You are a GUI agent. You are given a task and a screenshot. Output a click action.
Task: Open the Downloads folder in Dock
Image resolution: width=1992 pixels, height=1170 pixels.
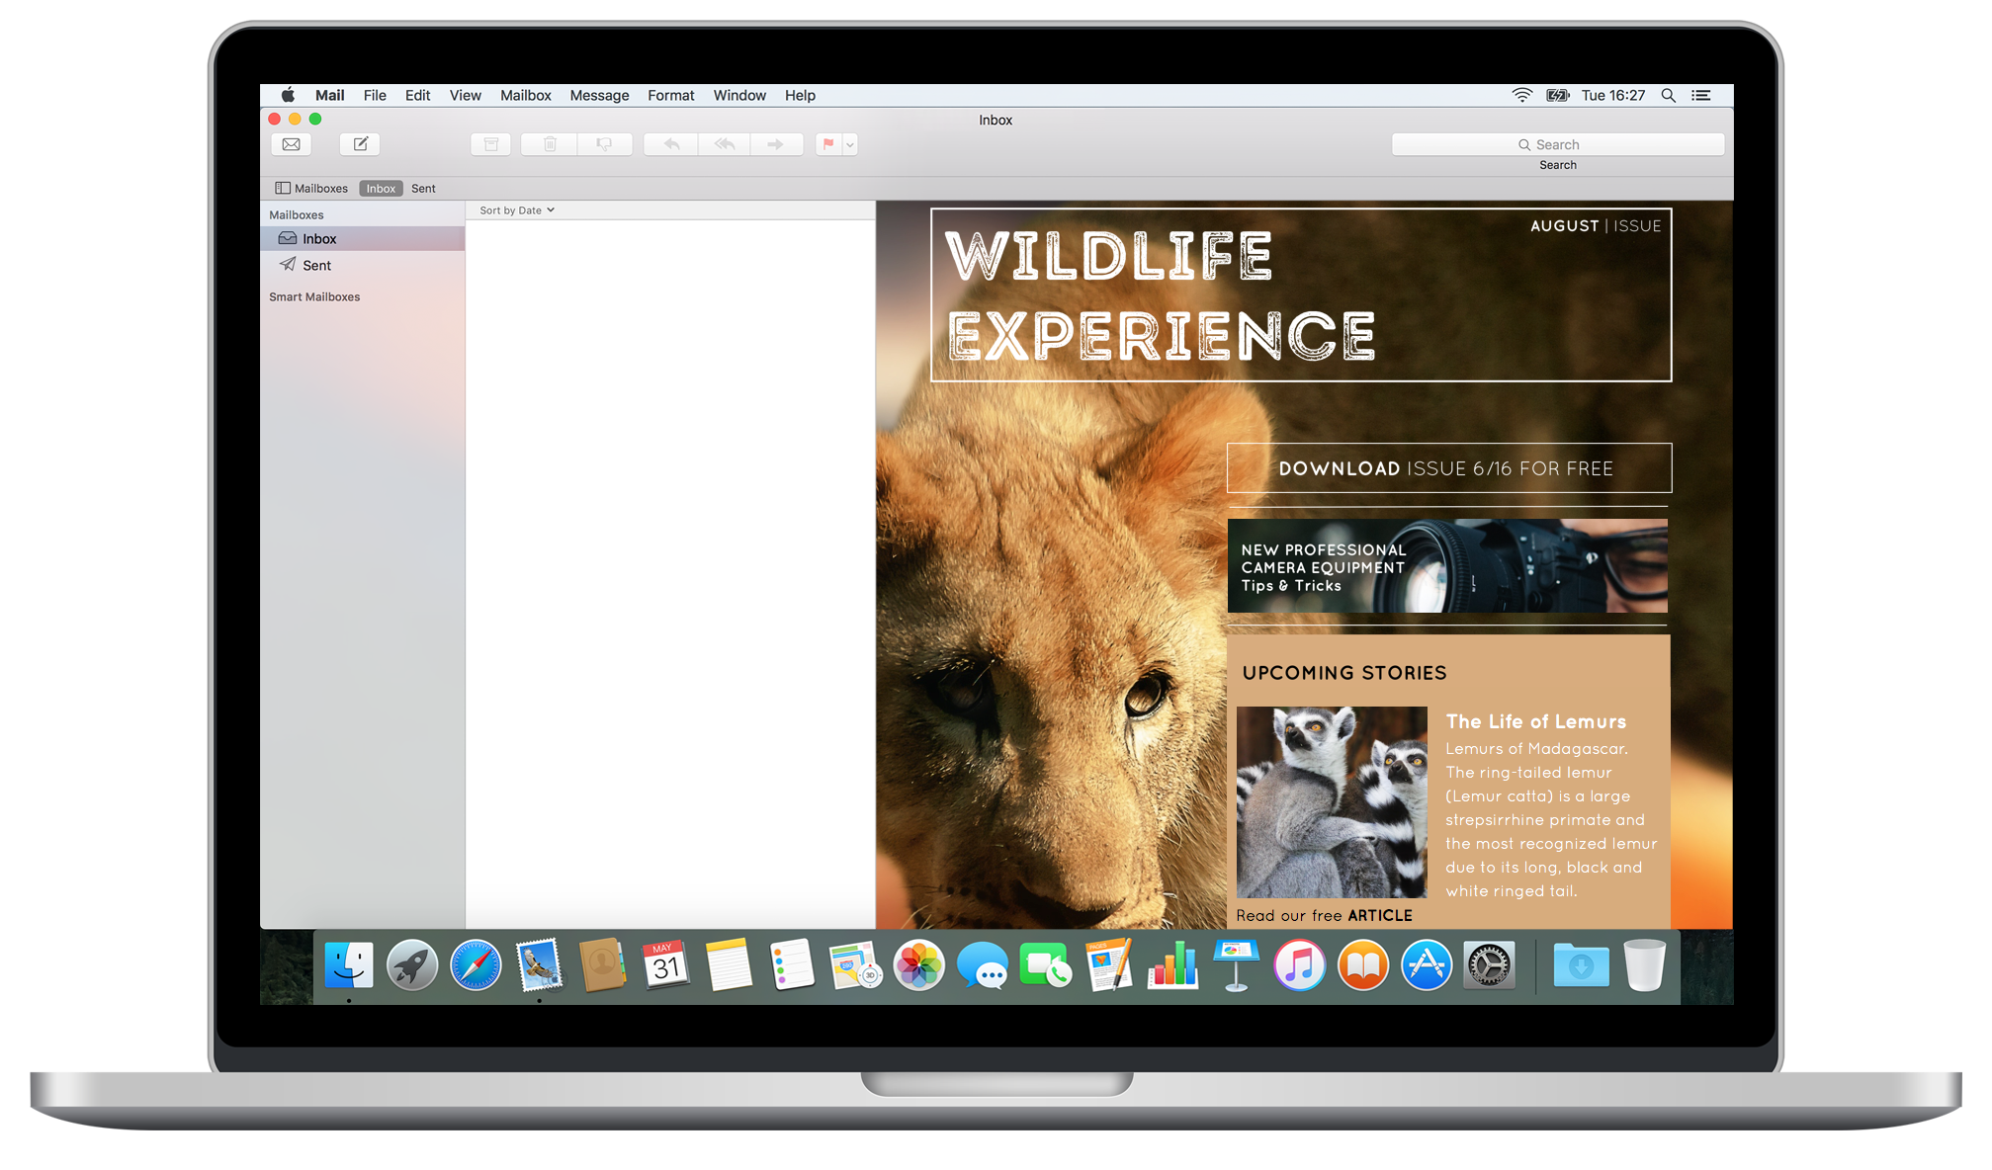(1581, 964)
